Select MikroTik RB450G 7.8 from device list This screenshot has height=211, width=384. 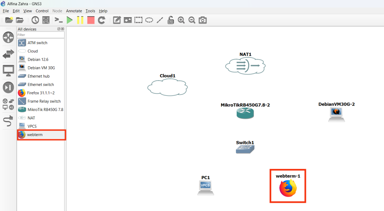tap(45, 109)
